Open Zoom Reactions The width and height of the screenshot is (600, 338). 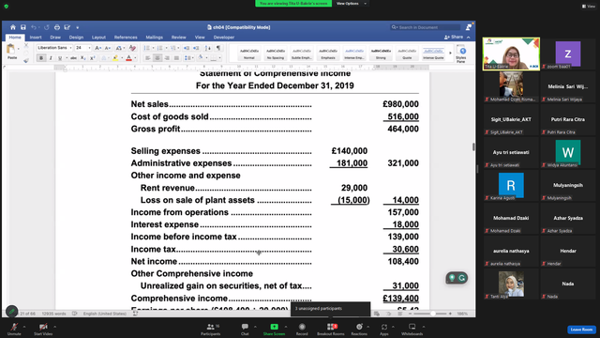pos(359,330)
